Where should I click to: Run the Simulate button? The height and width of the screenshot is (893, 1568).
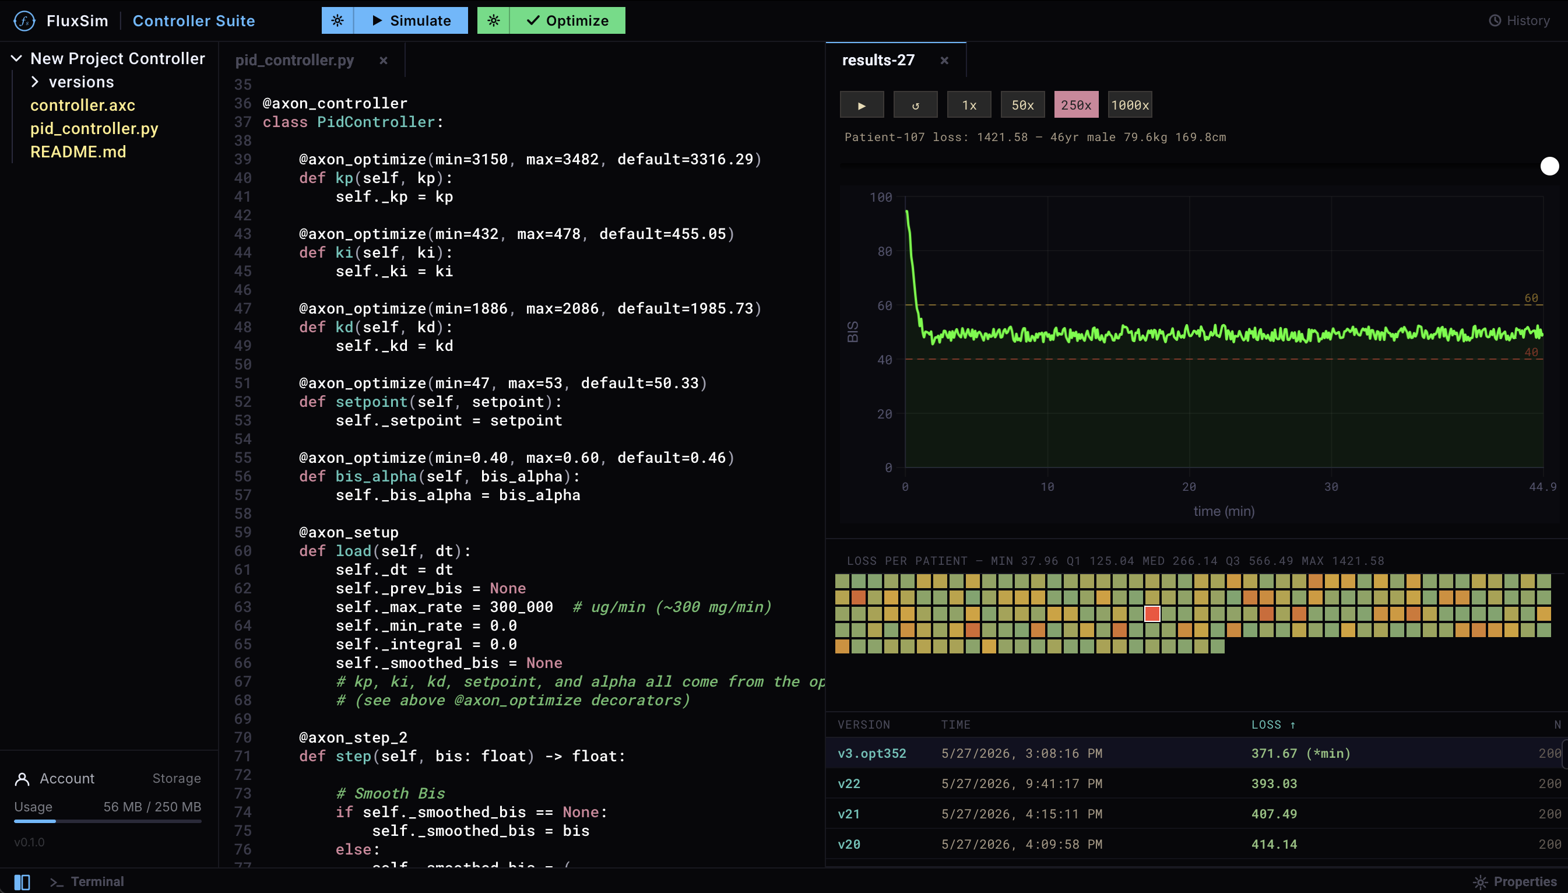pos(411,20)
